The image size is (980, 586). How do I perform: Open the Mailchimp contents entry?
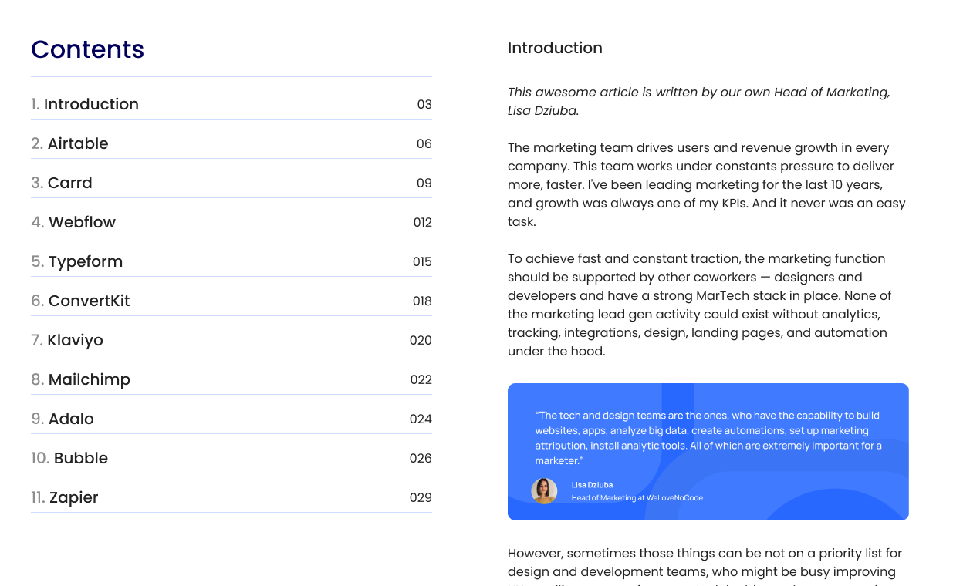pos(231,379)
